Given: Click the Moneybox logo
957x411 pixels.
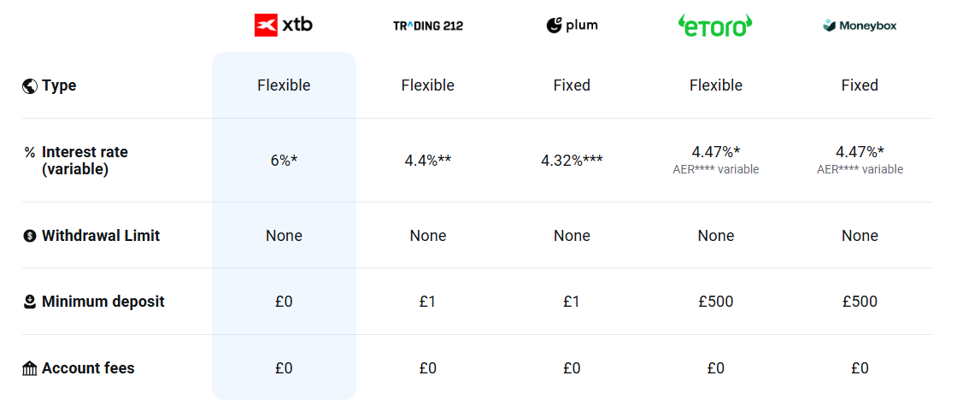Looking at the screenshot, I should click(860, 26).
